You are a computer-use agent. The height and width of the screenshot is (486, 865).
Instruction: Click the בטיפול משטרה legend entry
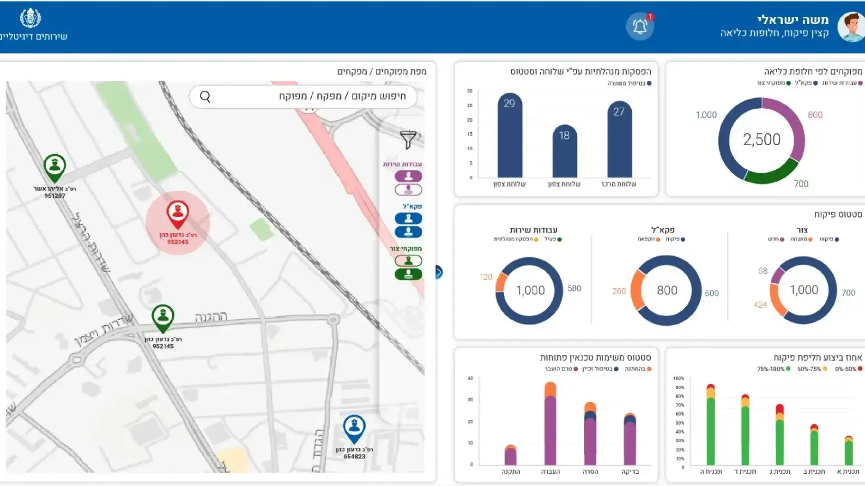pyautogui.click(x=629, y=84)
